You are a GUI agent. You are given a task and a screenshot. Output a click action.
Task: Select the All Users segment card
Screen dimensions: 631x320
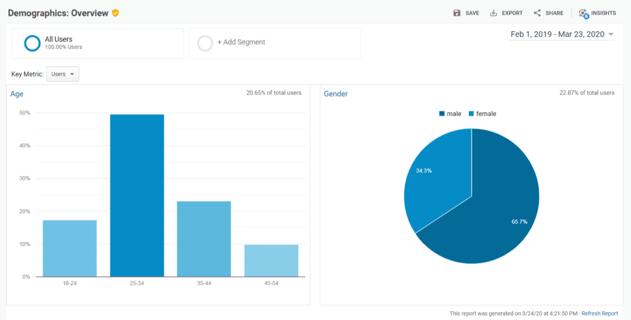[x=97, y=43]
